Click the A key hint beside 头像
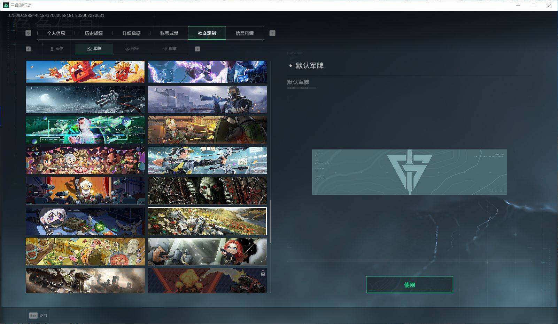Image resolution: width=558 pixels, height=324 pixels. click(x=29, y=49)
